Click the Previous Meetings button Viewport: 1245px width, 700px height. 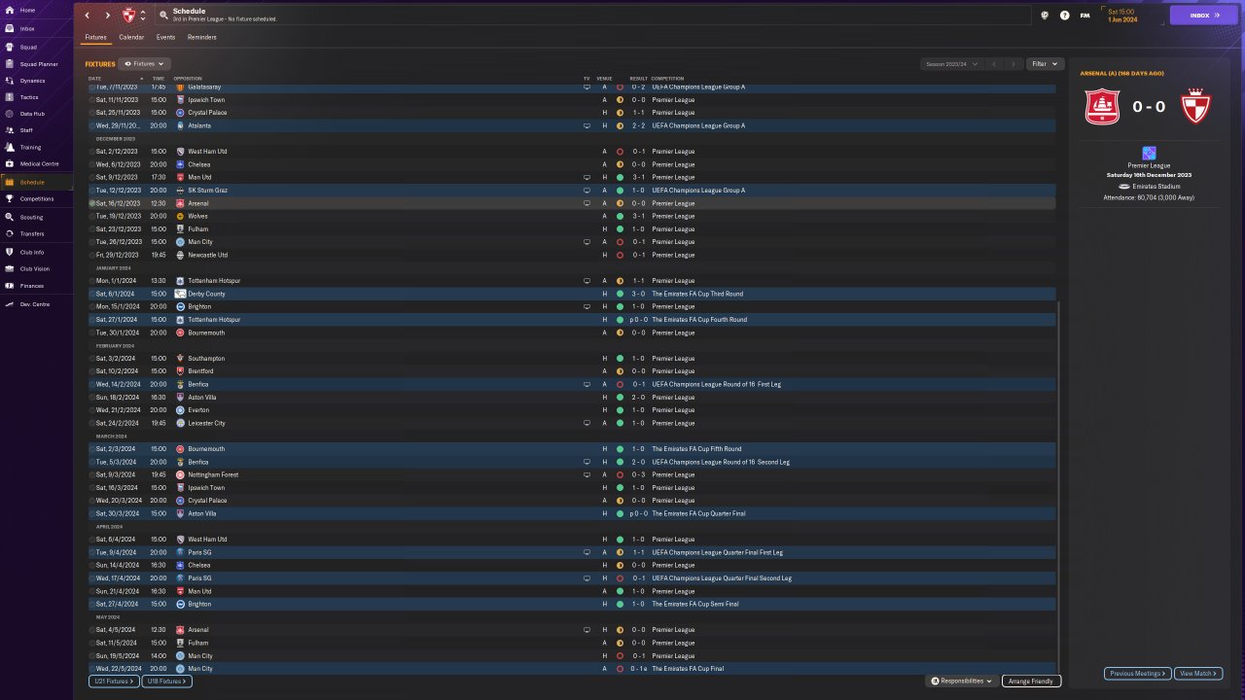(1137, 674)
